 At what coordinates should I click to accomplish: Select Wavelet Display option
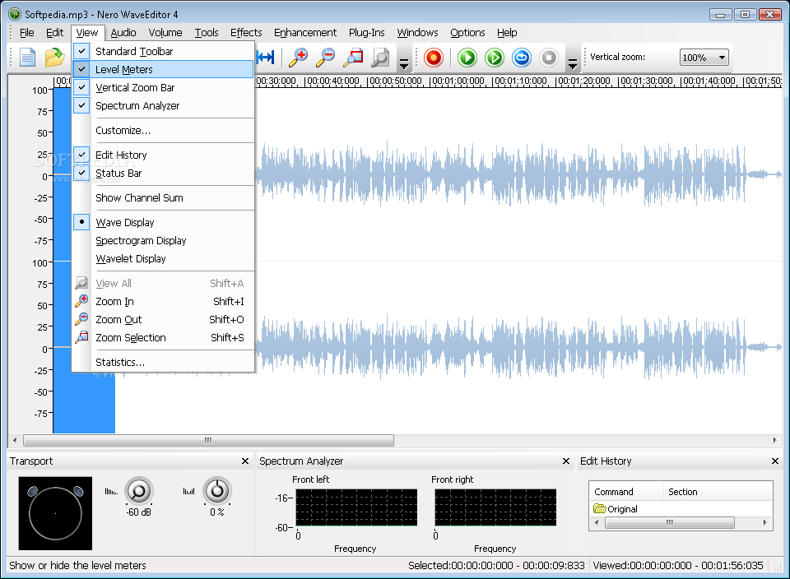tap(163, 259)
